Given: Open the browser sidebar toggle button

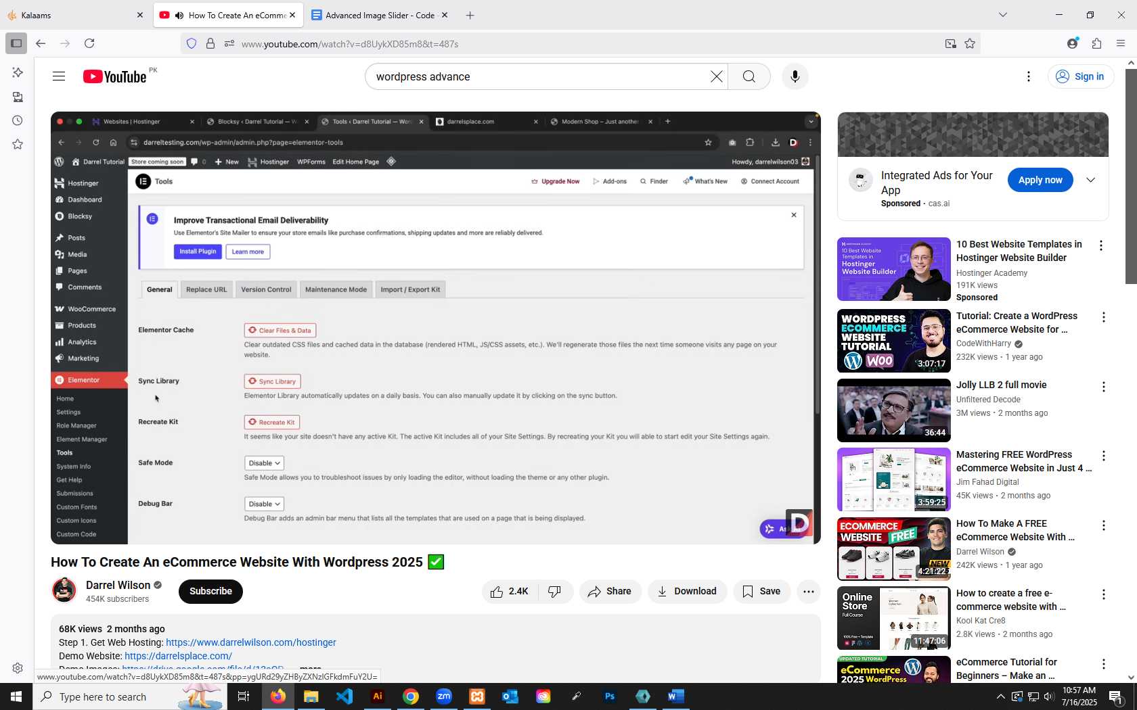Looking at the screenshot, I should pyautogui.click(x=16, y=43).
